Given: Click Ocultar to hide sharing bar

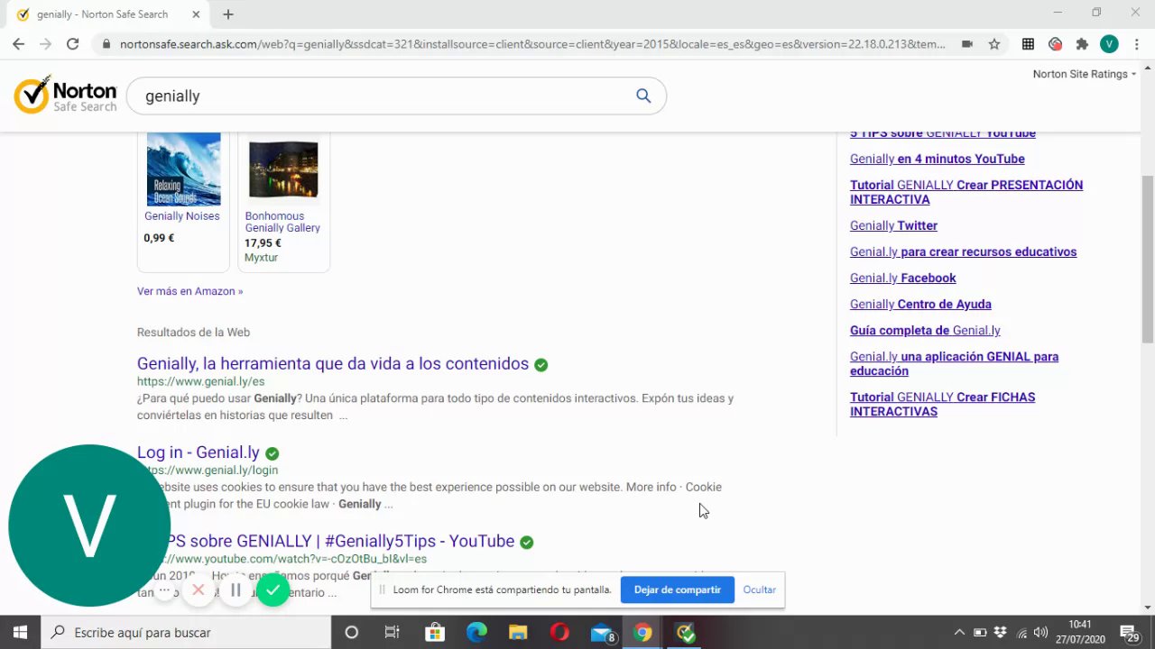Looking at the screenshot, I should (x=759, y=590).
